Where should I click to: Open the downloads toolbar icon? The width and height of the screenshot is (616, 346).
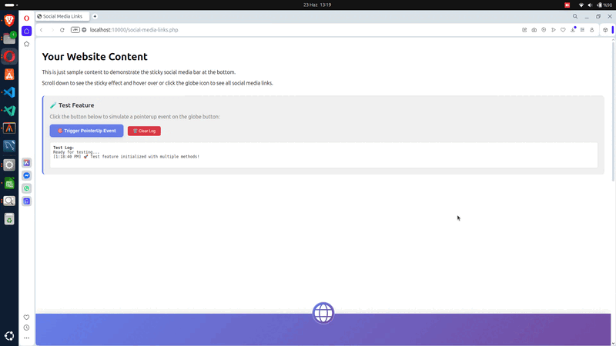pyautogui.click(x=573, y=30)
